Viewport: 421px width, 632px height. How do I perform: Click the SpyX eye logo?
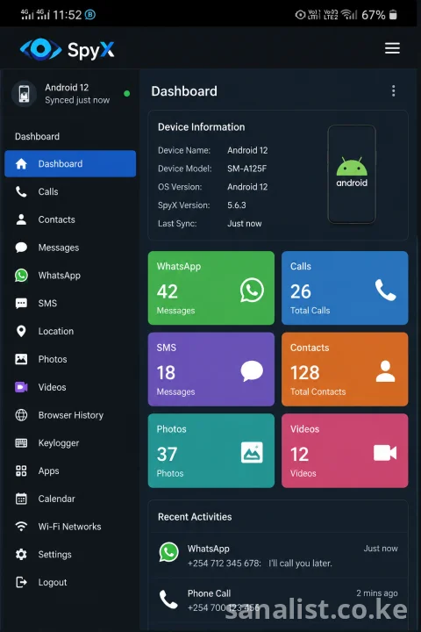point(40,49)
